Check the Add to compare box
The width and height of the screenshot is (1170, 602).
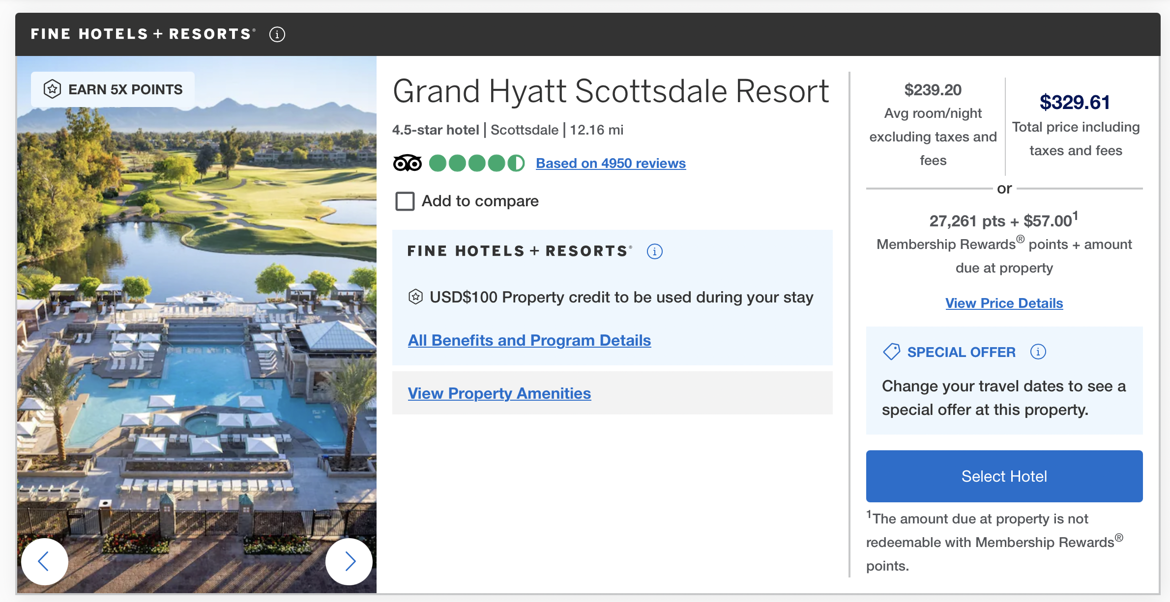(405, 201)
